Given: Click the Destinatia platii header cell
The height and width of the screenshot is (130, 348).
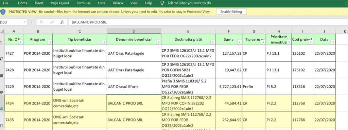Looking at the screenshot, I should coord(188,39).
